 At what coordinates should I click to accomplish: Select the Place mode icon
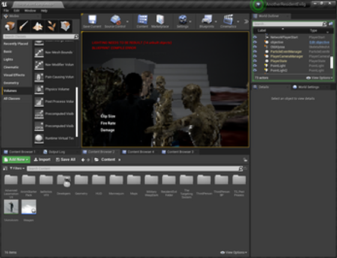(x=10, y=26)
